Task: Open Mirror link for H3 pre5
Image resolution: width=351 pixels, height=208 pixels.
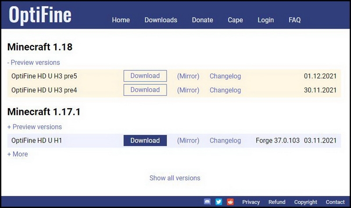Action: pyautogui.click(x=188, y=76)
